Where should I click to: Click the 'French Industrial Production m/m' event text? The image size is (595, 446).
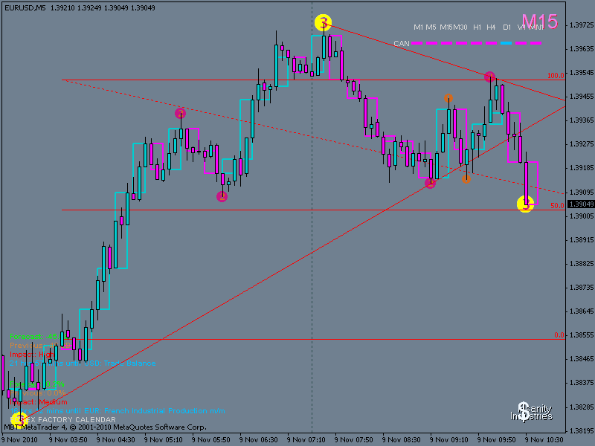pos(164,411)
